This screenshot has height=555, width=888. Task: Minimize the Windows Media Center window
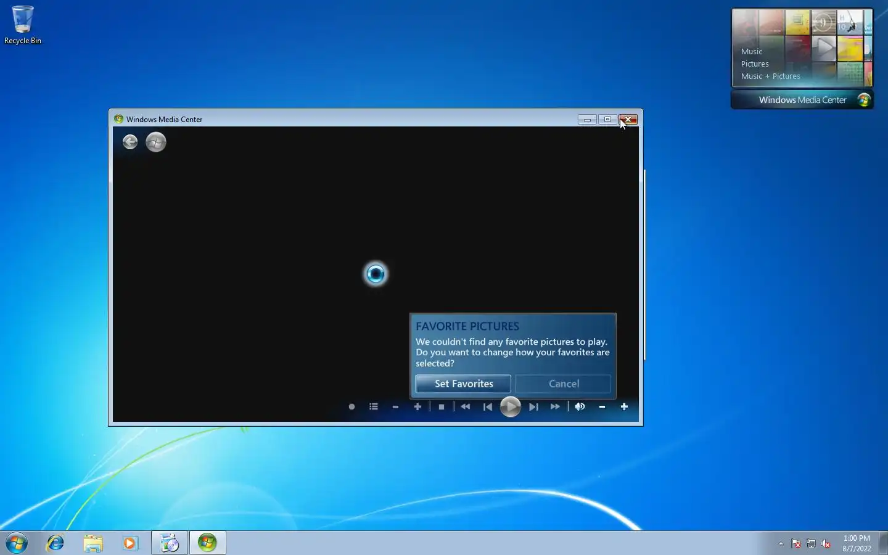[587, 120]
